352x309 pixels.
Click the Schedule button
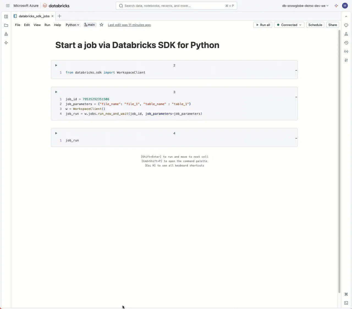coord(315,25)
